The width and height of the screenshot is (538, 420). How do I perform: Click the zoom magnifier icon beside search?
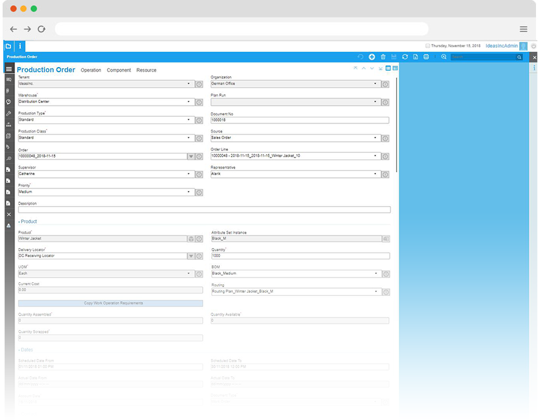click(444, 57)
